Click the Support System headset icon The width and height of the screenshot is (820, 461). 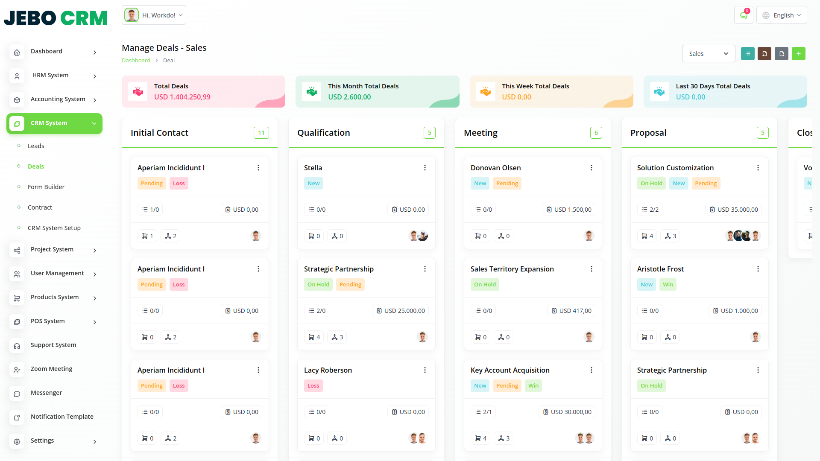tap(17, 346)
